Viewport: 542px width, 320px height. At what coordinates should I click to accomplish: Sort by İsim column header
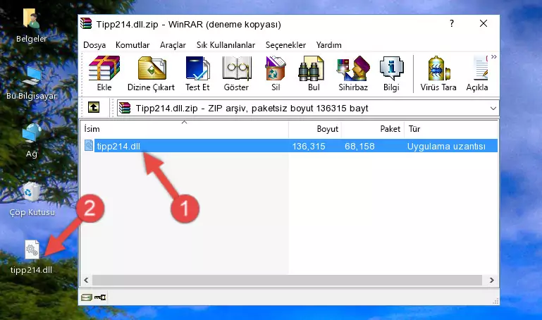[x=185, y=129]
